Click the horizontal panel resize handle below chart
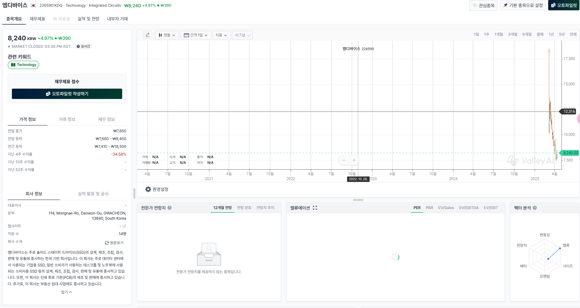Viewport: 580px width, 308px height. 358,200
